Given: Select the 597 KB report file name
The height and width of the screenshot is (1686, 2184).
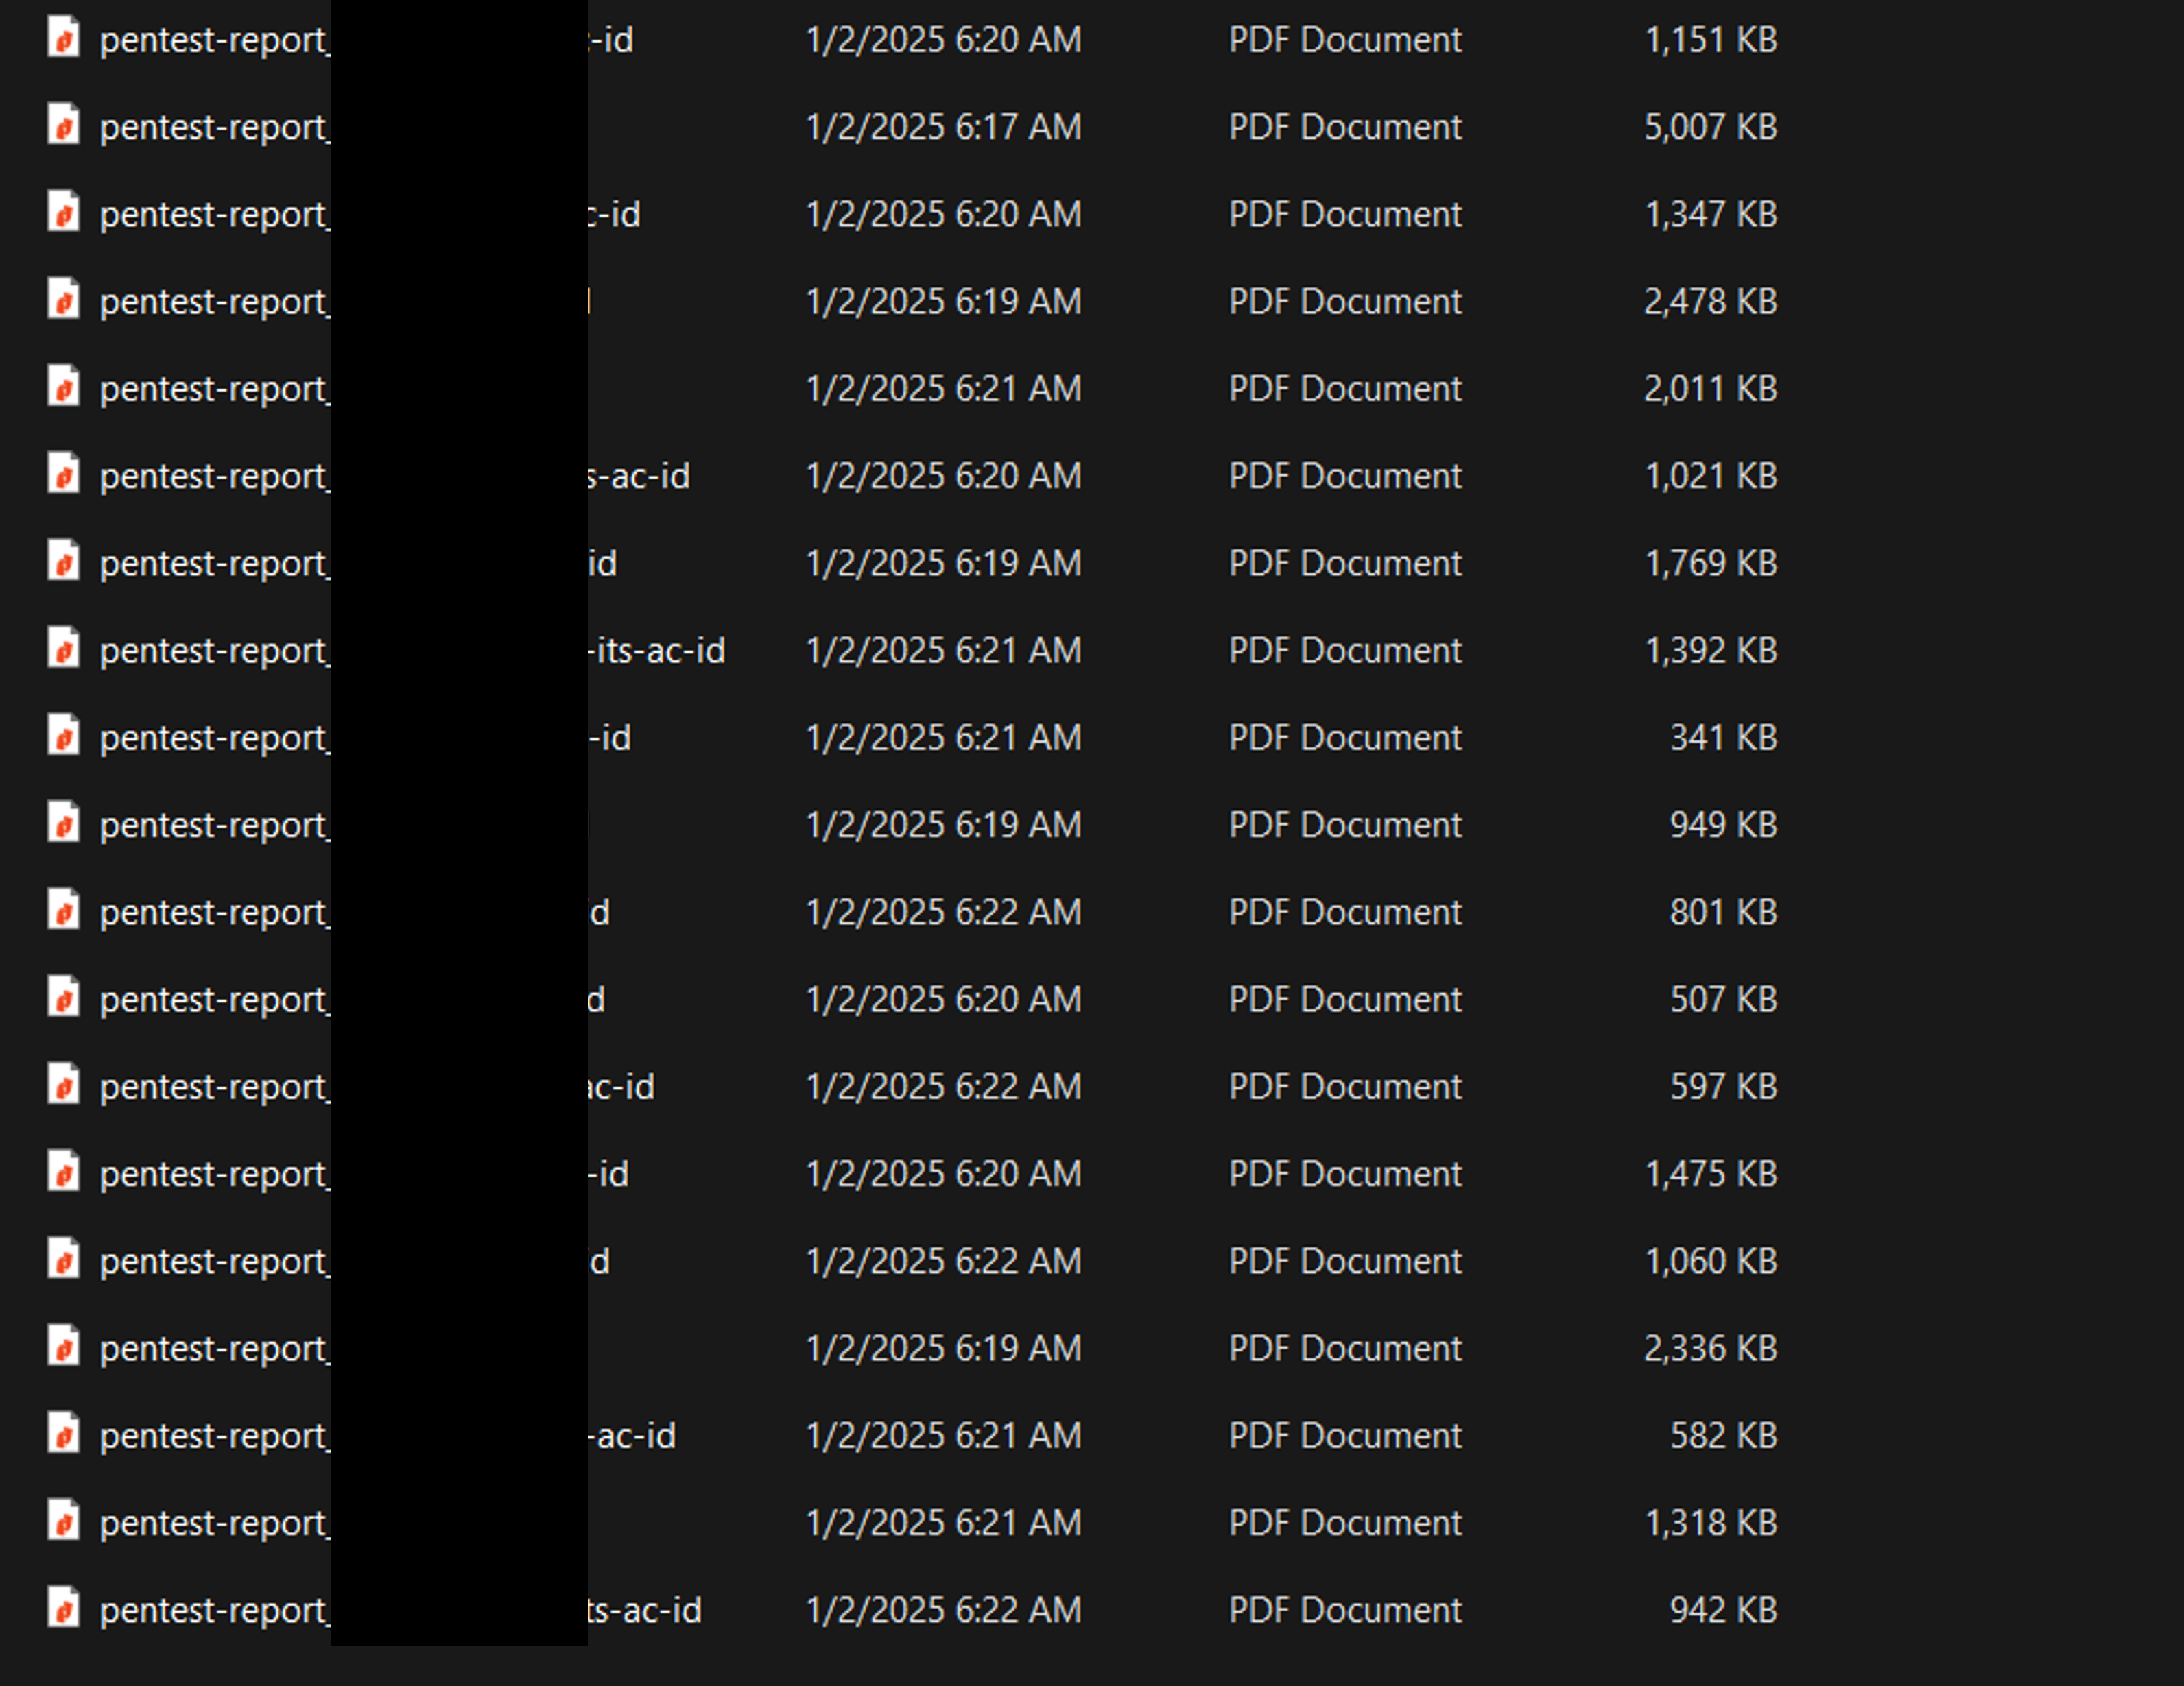Looking at the screenshot, I should tap(214, 1086).
